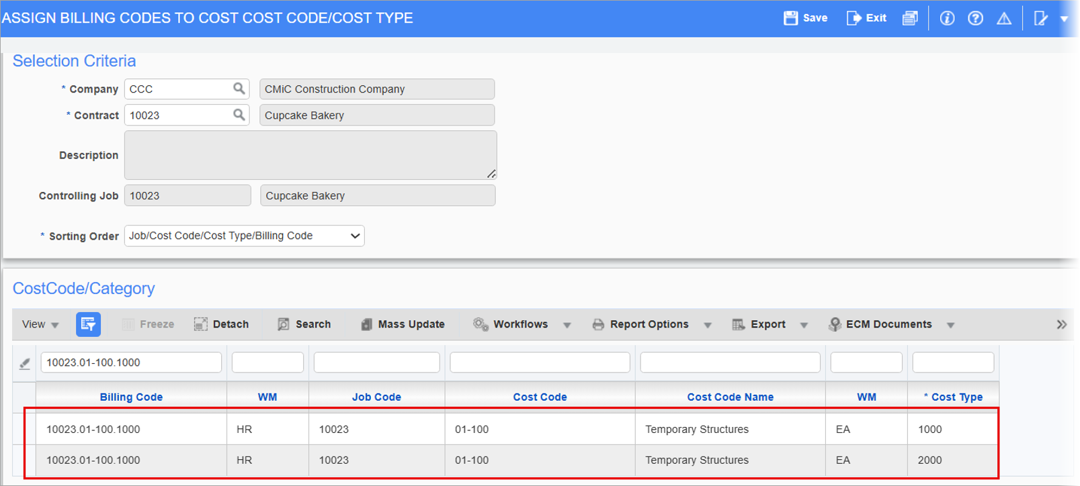
Task: Clear filters with the eraser icon
Action: coord(25,363)
